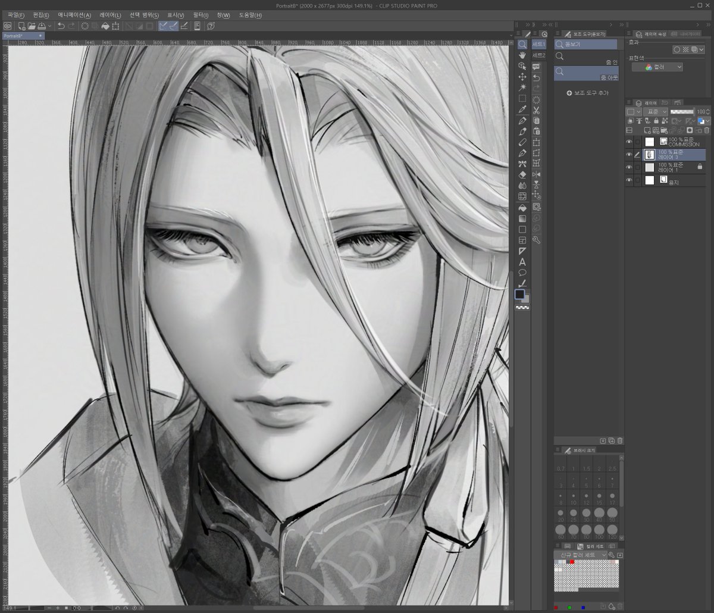Switch to 세트2 quick access tab
714x613 pixels.
[538, 55]
